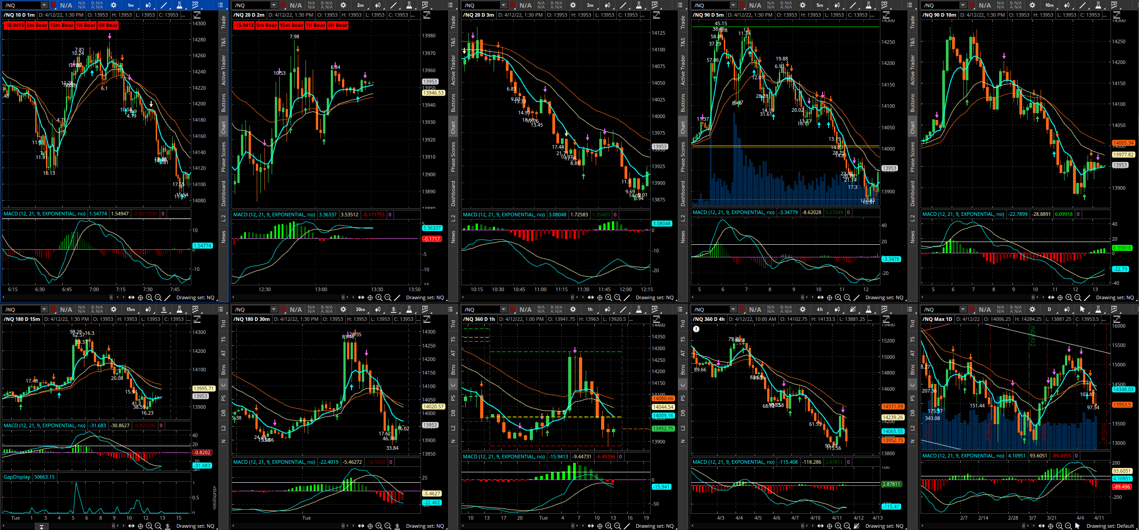
Task: Click scroll left arrow under 1m chart
Action: tap(4, 297)
